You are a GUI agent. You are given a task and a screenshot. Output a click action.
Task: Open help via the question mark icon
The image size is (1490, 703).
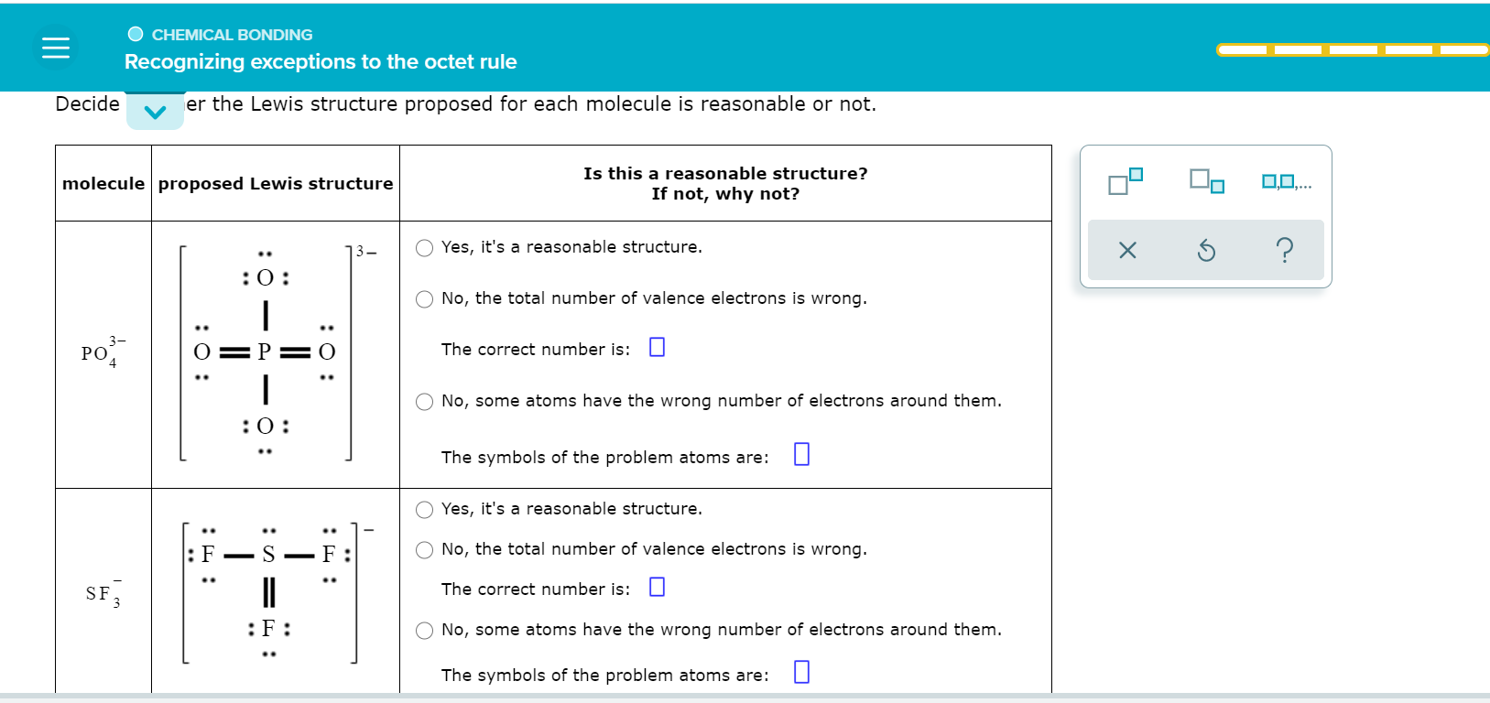click(1284, 249)
